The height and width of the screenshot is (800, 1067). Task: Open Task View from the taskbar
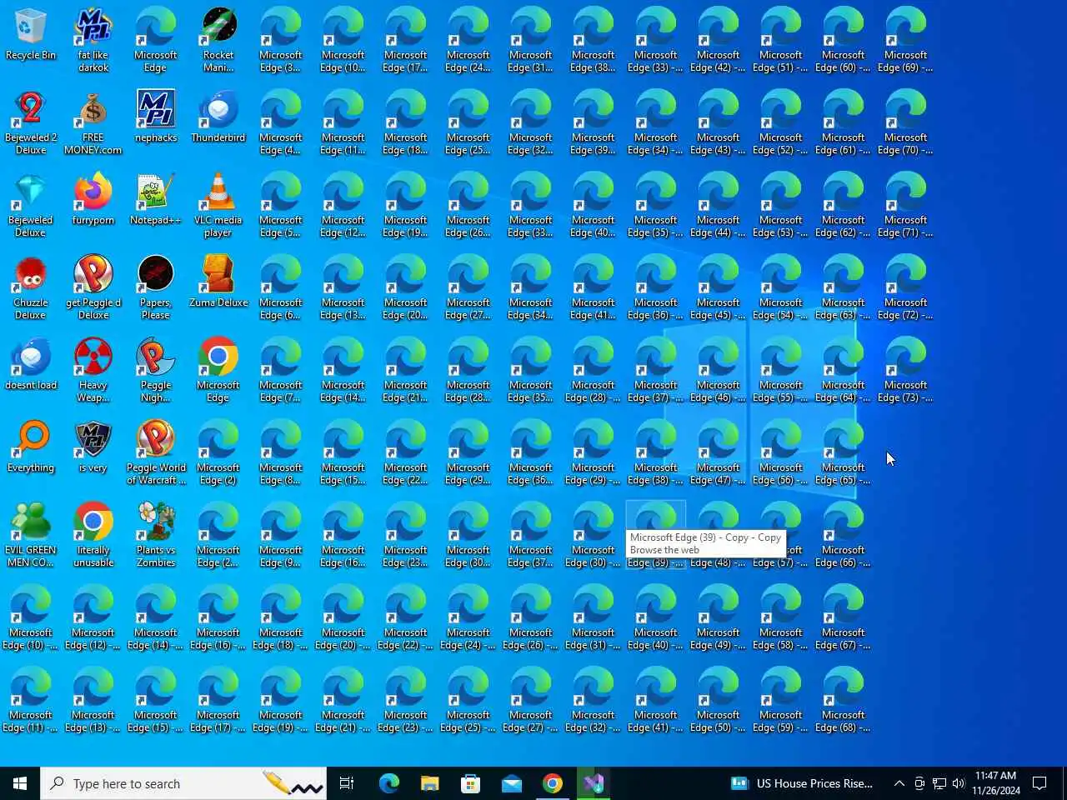[x=347, y=783]
